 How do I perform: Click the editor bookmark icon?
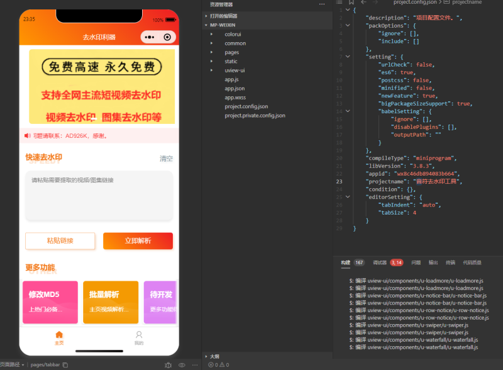(x=351, y=3)
